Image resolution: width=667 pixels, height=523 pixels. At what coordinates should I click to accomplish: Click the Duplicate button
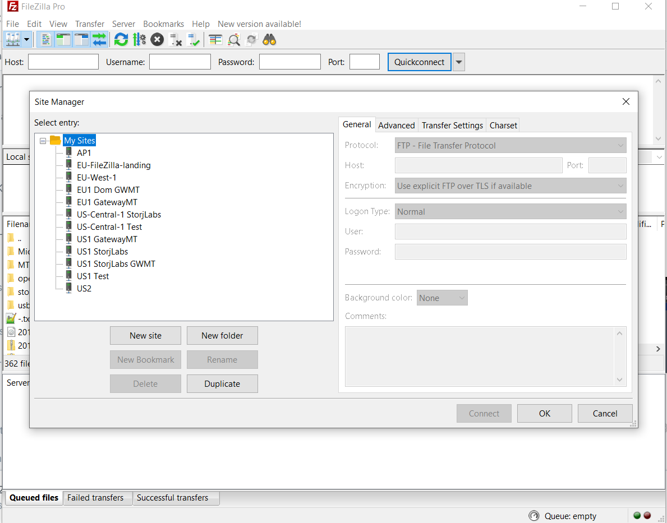[x=222, y=383]
